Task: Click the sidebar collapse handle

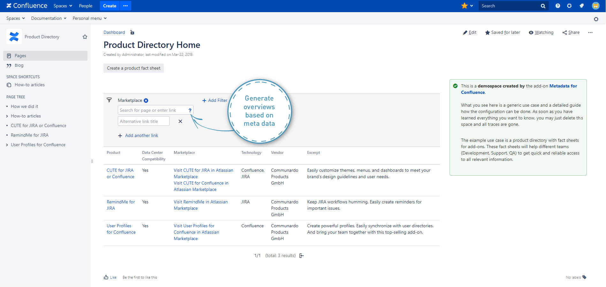Action: pos(92,161)
